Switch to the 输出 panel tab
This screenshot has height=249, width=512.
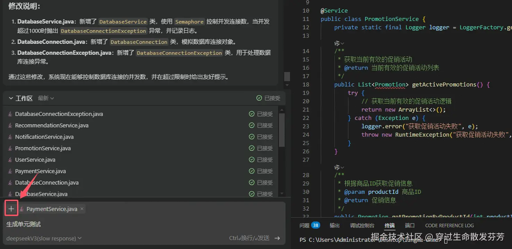[335, 225]
